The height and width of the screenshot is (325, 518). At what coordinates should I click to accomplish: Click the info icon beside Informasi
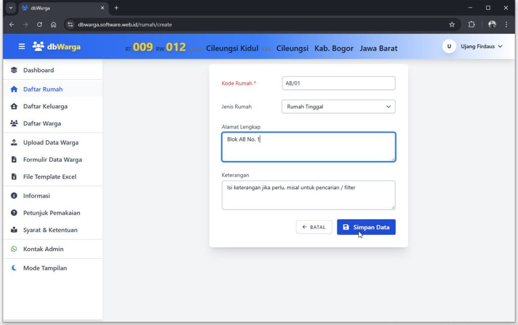coord(14,196)
